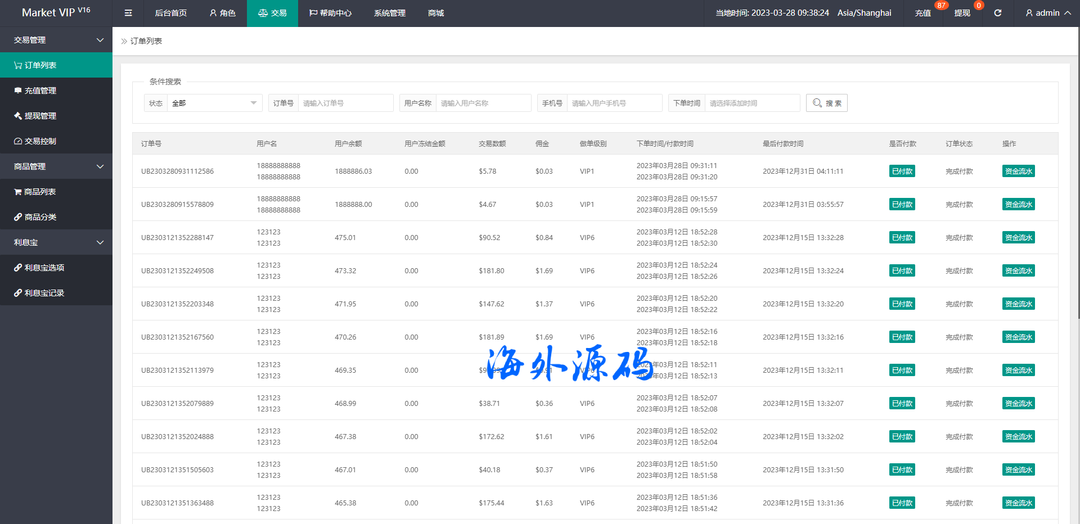Focus the 订单号 input field

(x=345, y=103)
